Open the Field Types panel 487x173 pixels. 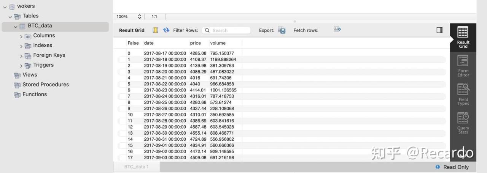[x=463, y=94]
